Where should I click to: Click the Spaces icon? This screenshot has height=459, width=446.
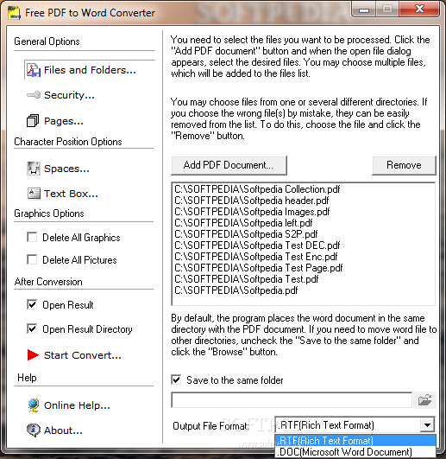coord(34,169)
